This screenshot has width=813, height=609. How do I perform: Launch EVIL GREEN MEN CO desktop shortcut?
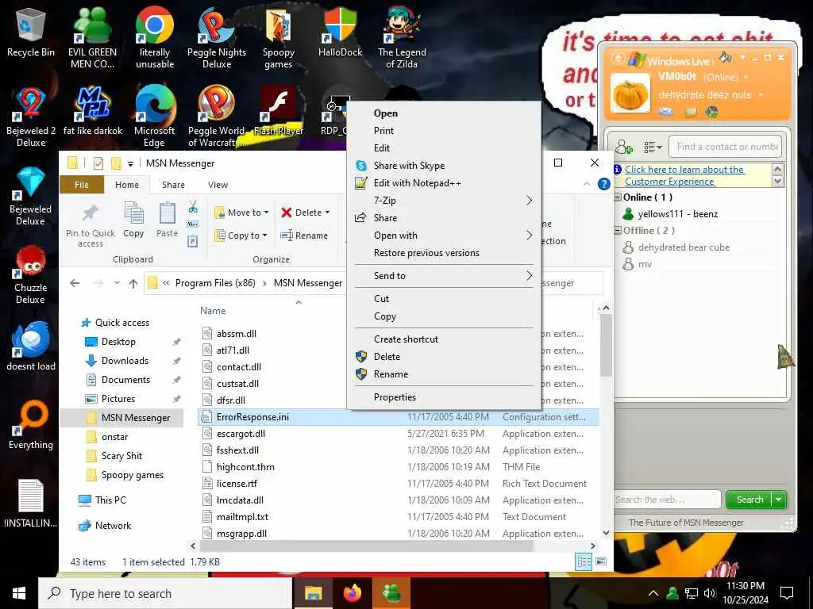pos(92,38)
